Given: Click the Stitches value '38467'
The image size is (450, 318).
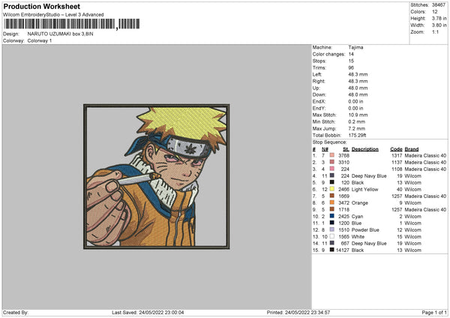Looking at the screenshot, I should 439,5.
